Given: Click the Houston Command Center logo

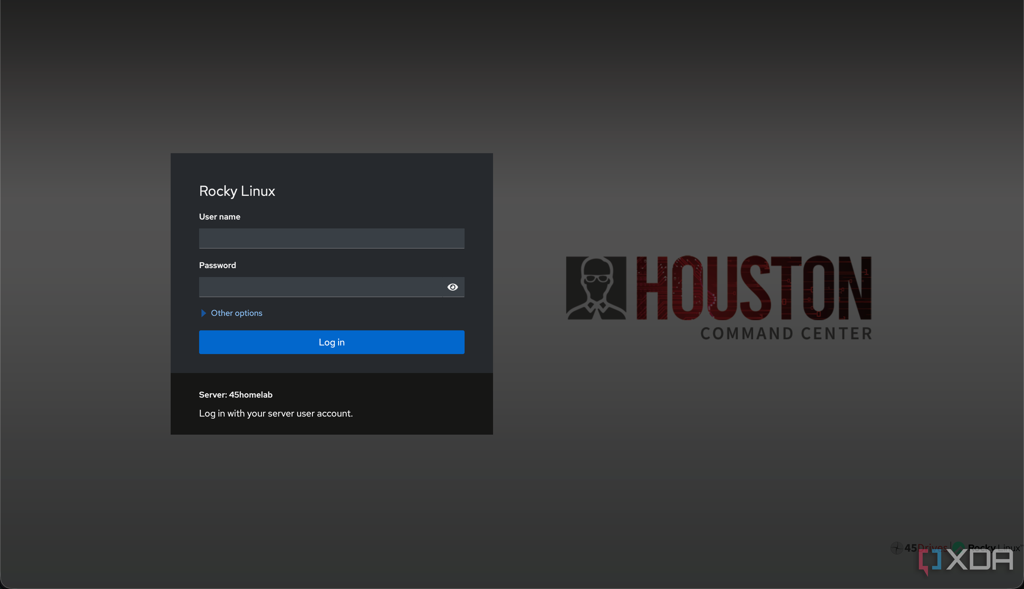Looking at the screenshot, I should [719, 298].
